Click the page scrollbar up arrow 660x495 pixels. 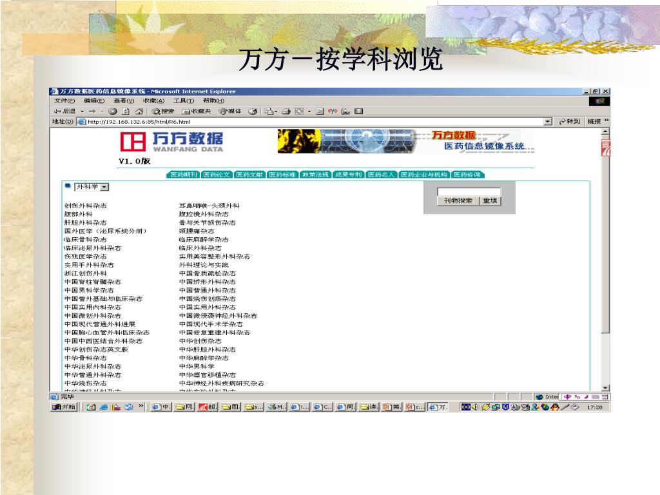point(605,131)
